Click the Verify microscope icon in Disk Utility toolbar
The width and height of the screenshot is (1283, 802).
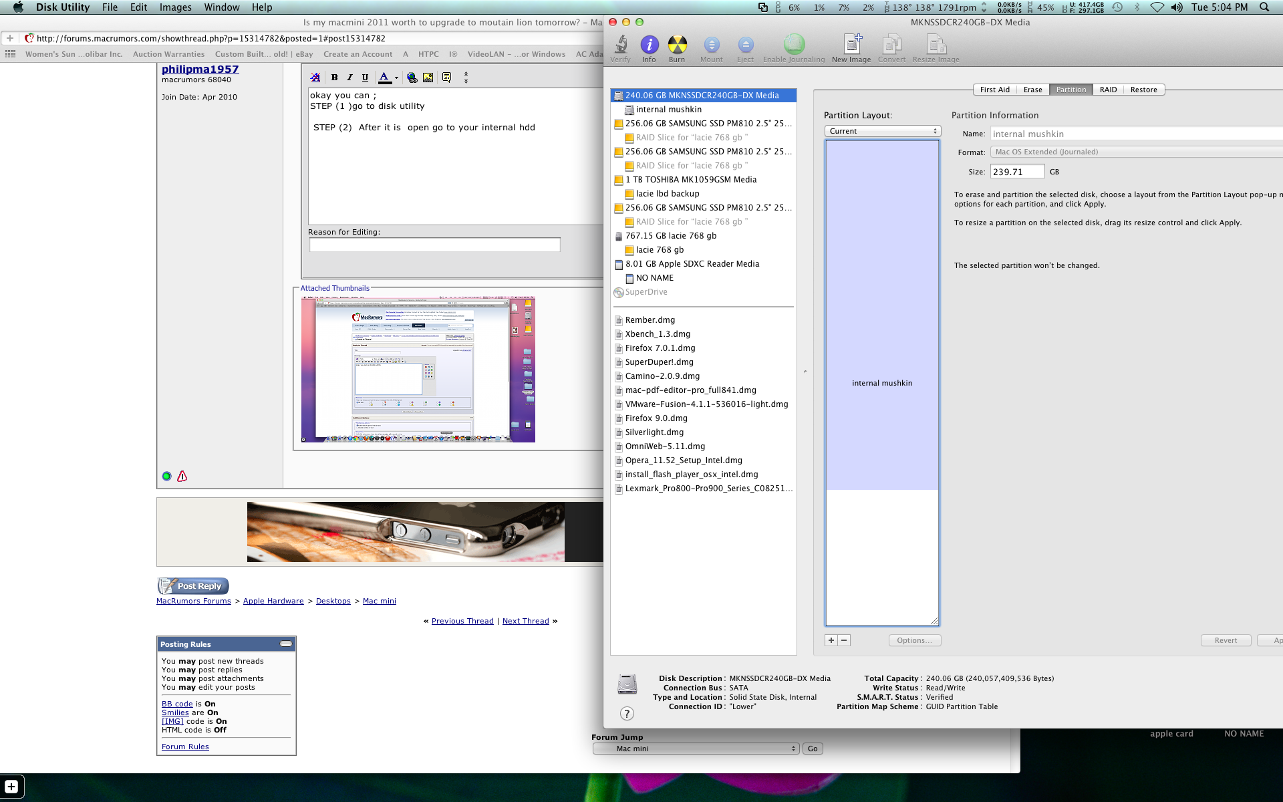(x=620, y=45)
